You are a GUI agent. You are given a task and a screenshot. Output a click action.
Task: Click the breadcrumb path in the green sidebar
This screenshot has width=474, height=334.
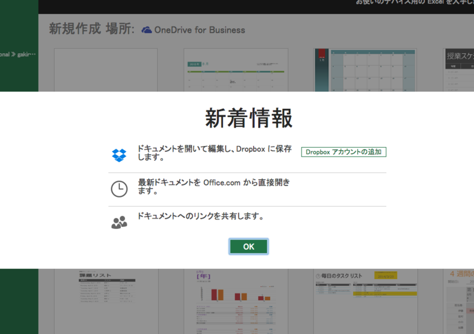coord(18,54)
